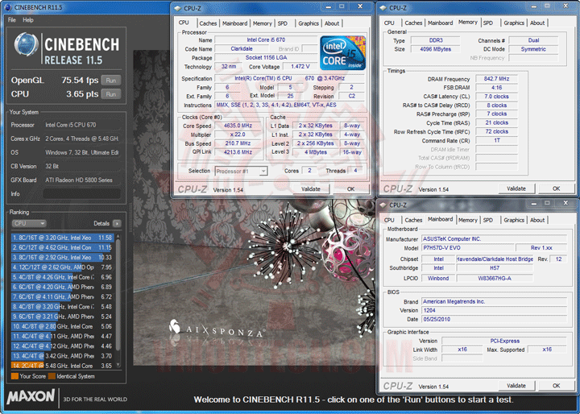Click the ASUSTeK Computer INC. manufacturer field

click(494, 239)
